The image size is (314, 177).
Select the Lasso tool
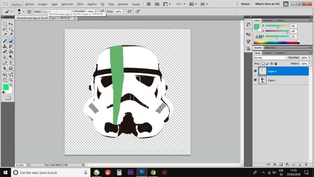point(5,29)
